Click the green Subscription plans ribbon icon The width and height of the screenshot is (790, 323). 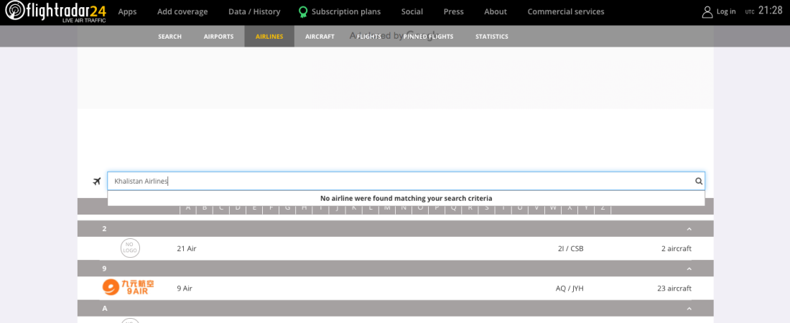(x=303, y=11)
